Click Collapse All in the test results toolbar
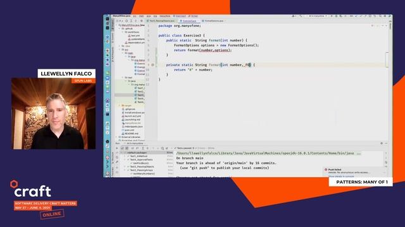The width and height of the screenshot is (405, 227). pos(147,148)
